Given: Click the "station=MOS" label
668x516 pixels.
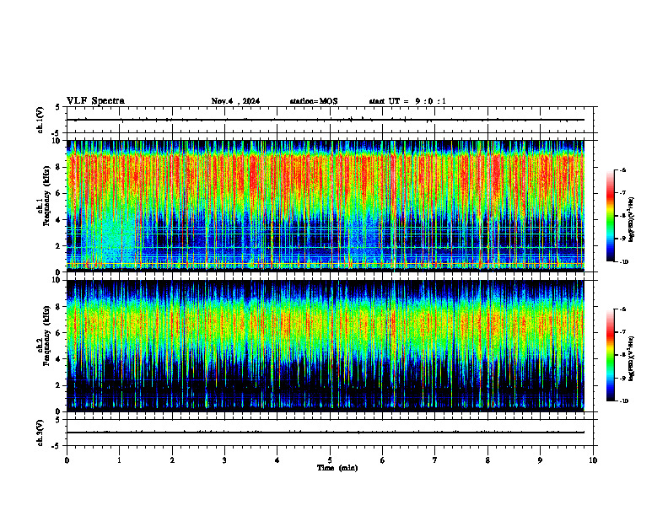Looking at the screenshot, I should click(x=314, y=101).
